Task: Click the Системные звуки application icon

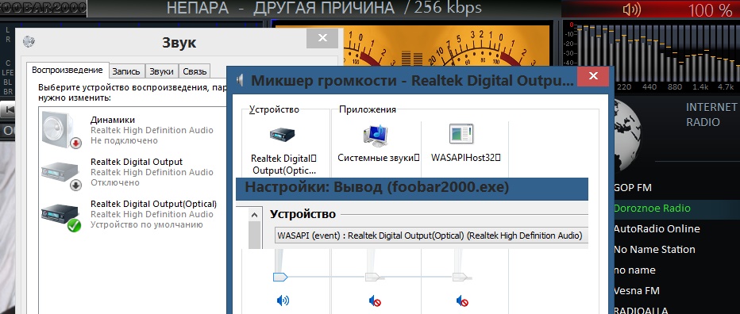Action: (x=376, y=135)
